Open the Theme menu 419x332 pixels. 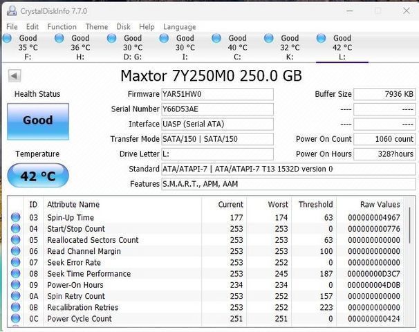pos(97,27)
